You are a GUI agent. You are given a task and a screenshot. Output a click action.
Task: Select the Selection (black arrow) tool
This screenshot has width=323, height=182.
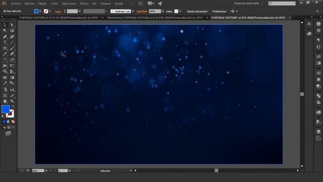click(5, 25)
